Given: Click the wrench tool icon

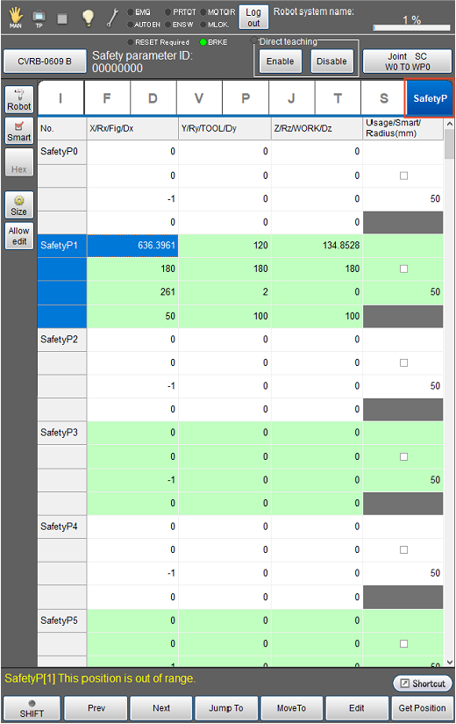Looking at the screenshot, I should [112, 18].
